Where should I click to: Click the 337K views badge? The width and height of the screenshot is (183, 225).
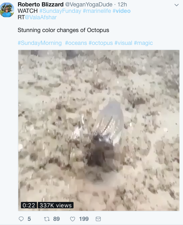coord(56,205)
